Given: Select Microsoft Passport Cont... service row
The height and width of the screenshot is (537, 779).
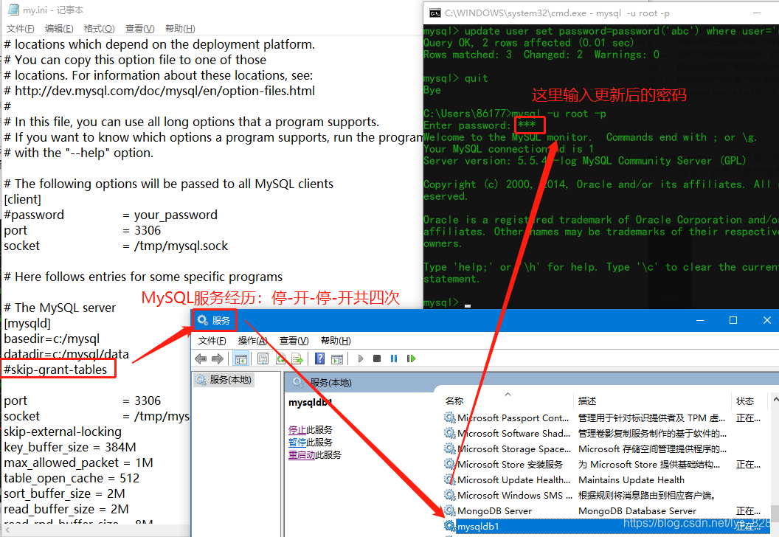Looking at the screenshot, I should click(606, 418).
